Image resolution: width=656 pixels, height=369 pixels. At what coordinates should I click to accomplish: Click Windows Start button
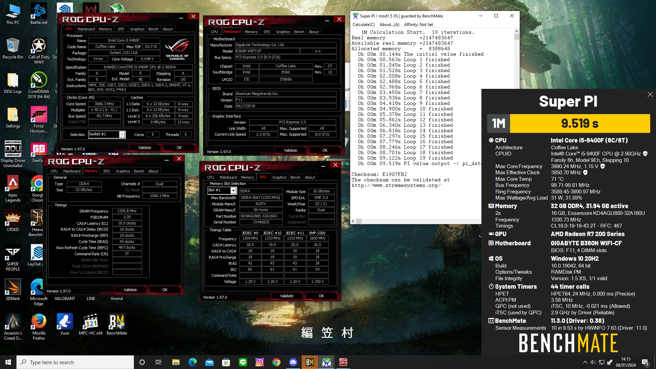point(8,362)
